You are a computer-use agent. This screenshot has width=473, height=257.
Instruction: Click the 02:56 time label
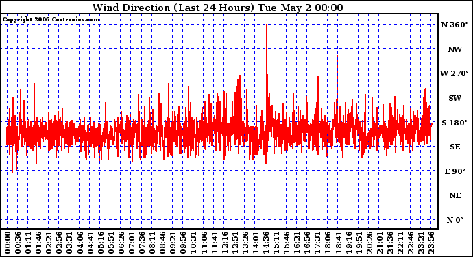(x=59, y=243)
